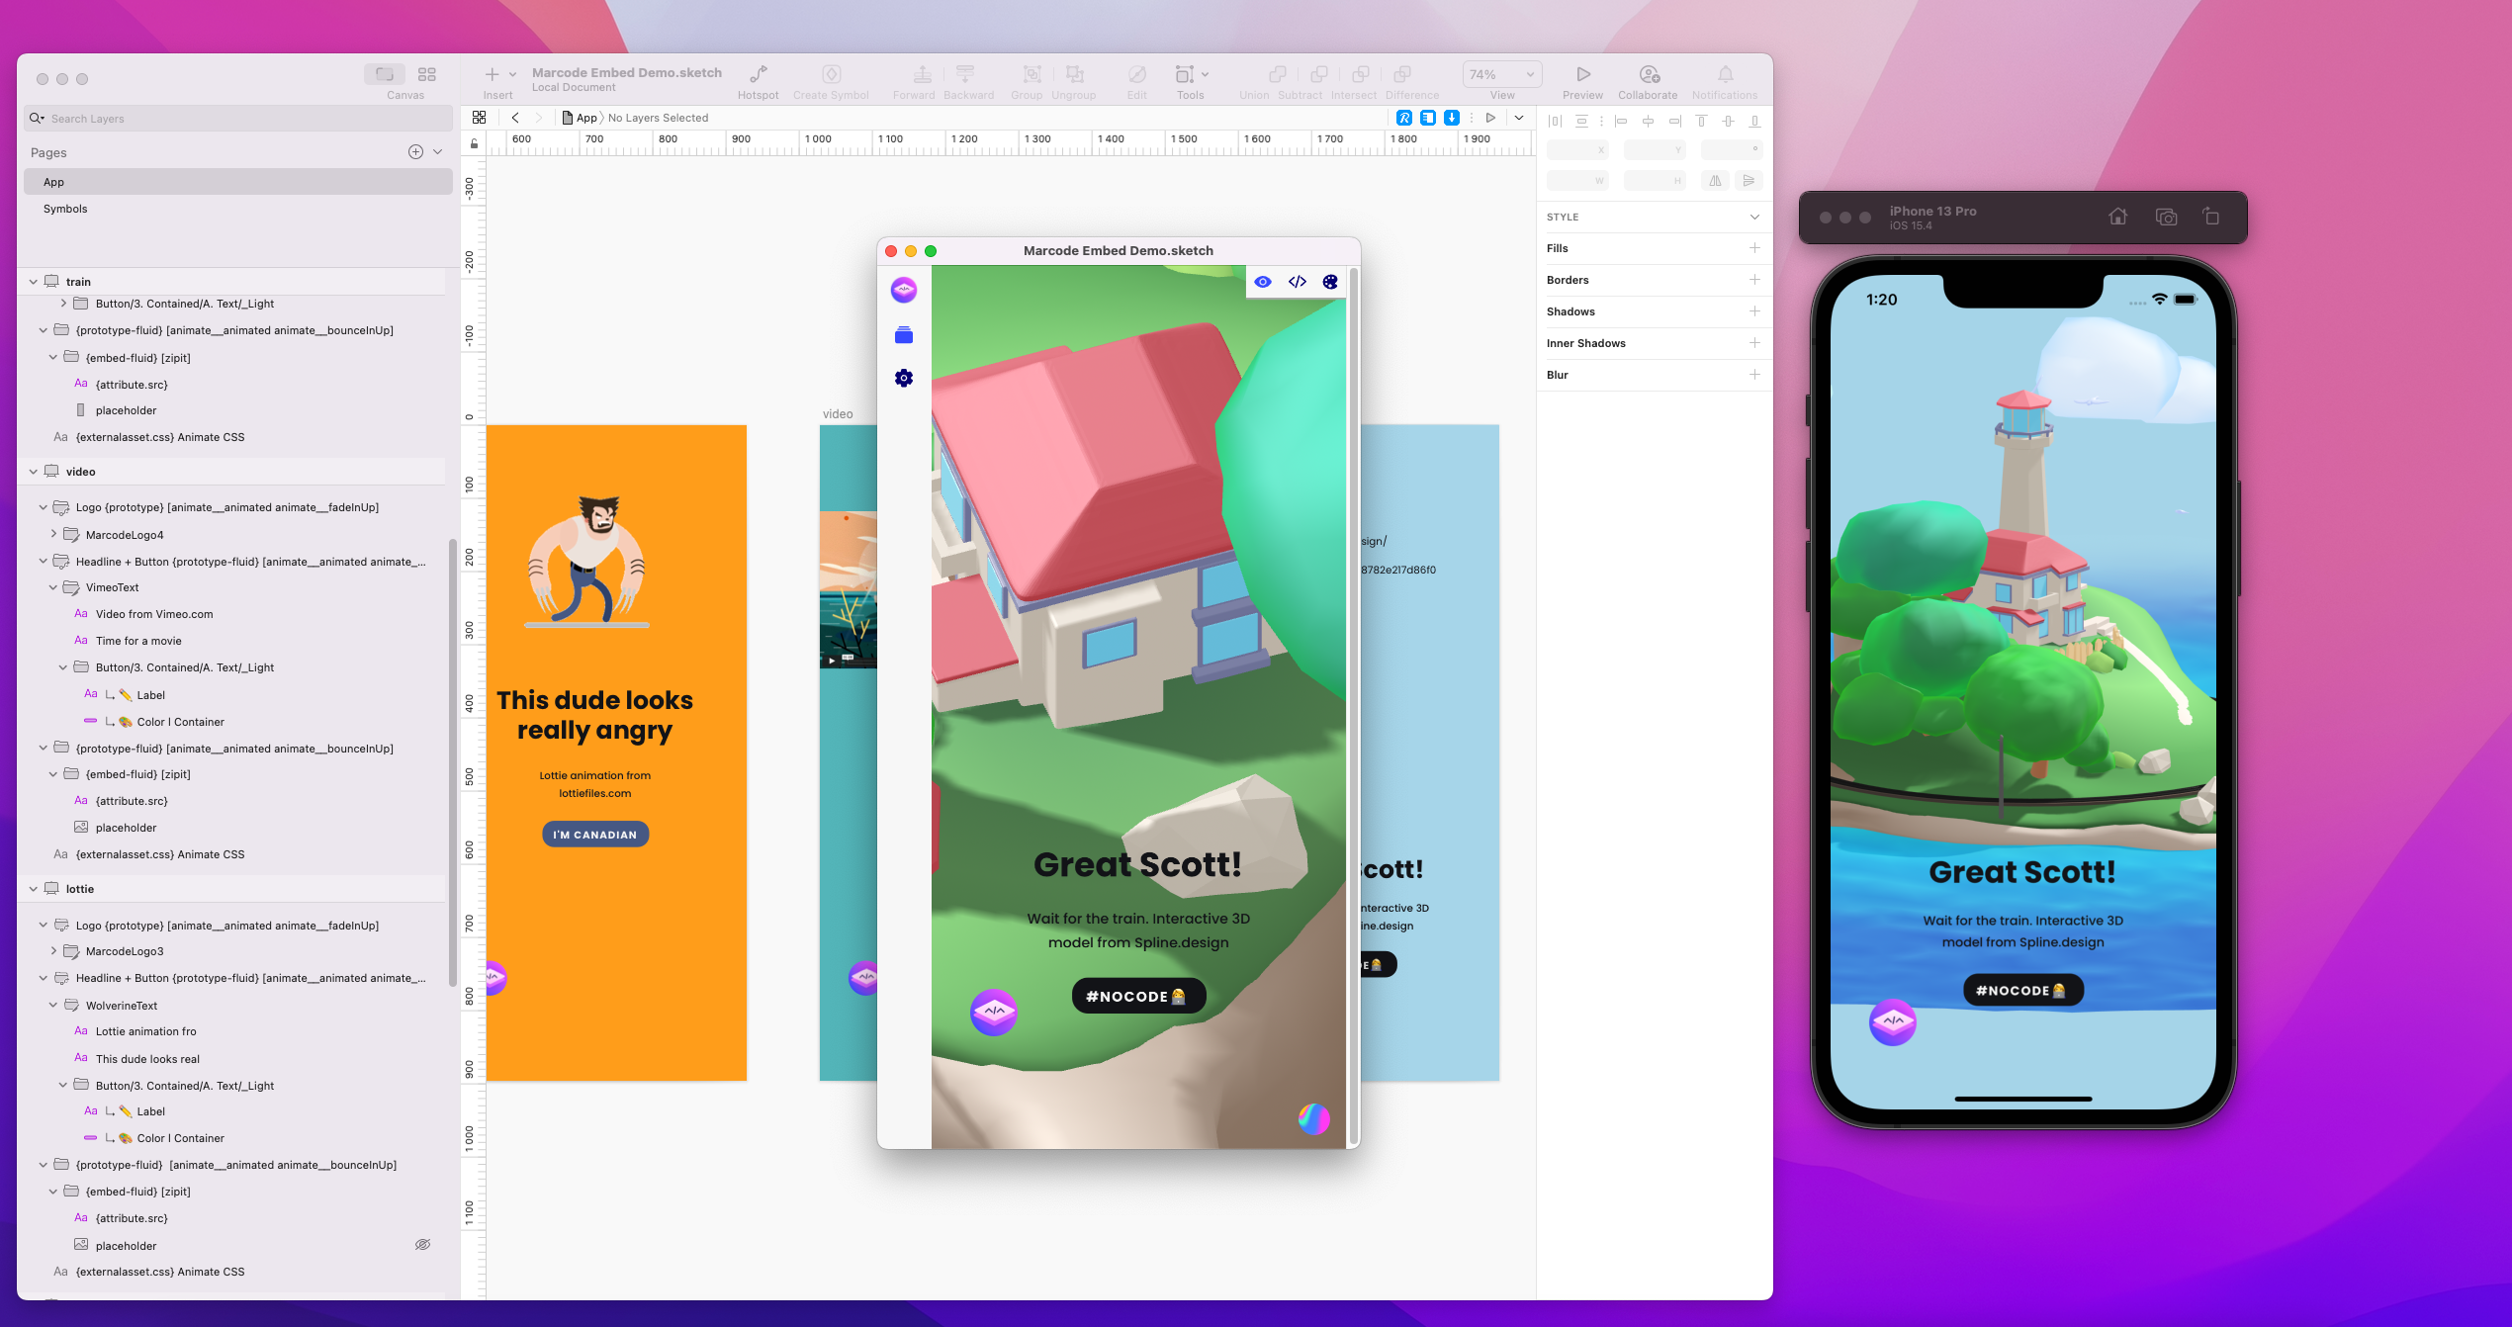
Task: Select the Hotspot tool in the toolbar
Action: 758,79
